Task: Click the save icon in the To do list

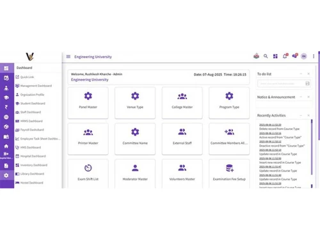Action: 307,83
